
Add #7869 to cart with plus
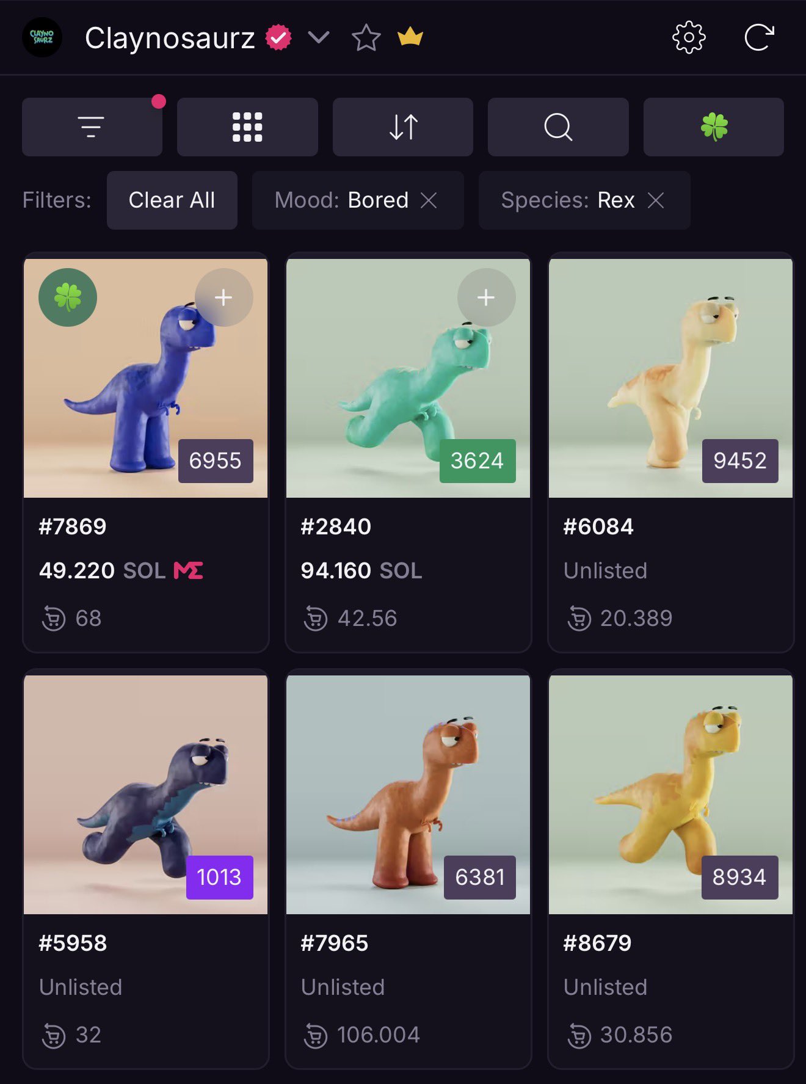tap(223, 297)
